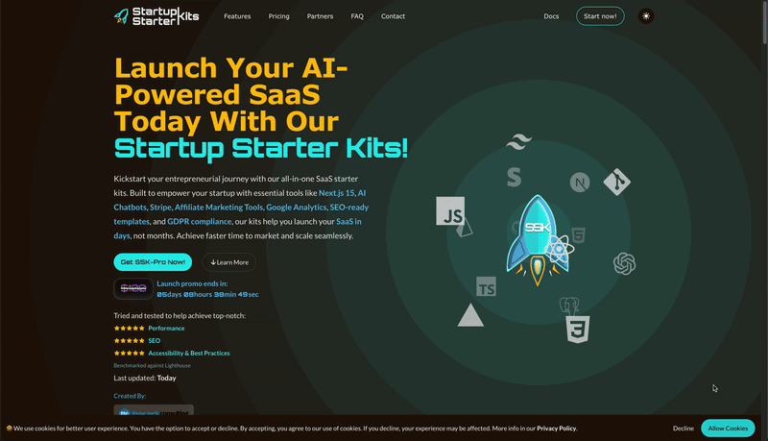This screenshot has height=441, width=768.
Task: Click the JS JavaScript icon
Action: 450,211
